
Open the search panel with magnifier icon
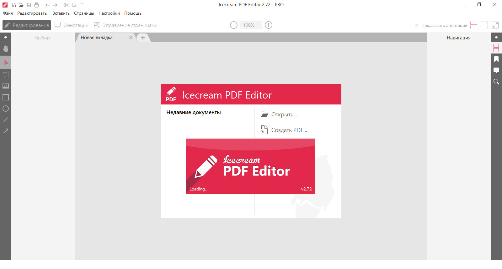pos(496,82)
